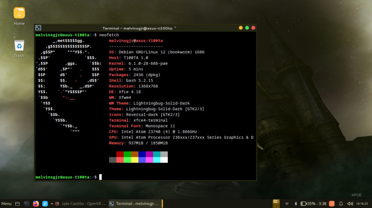Open the blue application finder search icon

(x=45, y=203)
